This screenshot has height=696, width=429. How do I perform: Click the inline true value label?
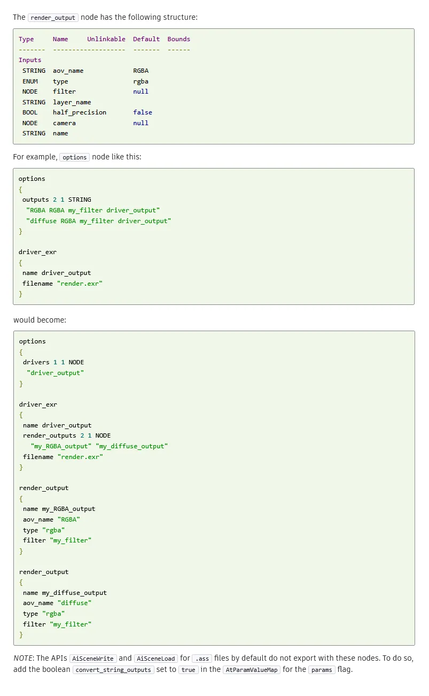click(x=189, y=670)
